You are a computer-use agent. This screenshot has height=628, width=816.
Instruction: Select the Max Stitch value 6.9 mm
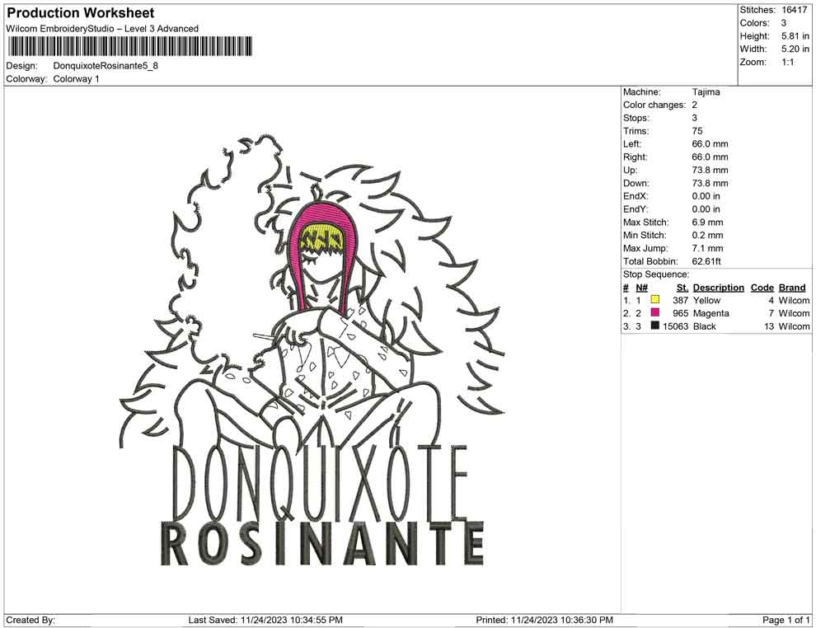coord(707,223)
